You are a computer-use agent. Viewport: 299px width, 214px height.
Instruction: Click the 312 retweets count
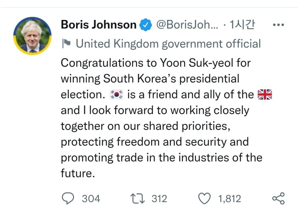click(x=159, y=199)
